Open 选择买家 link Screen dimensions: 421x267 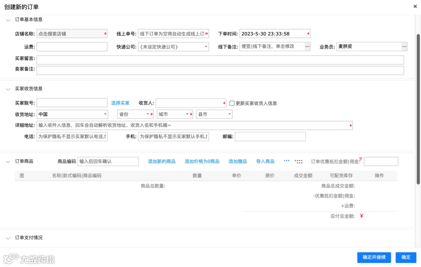pos(120,103)
